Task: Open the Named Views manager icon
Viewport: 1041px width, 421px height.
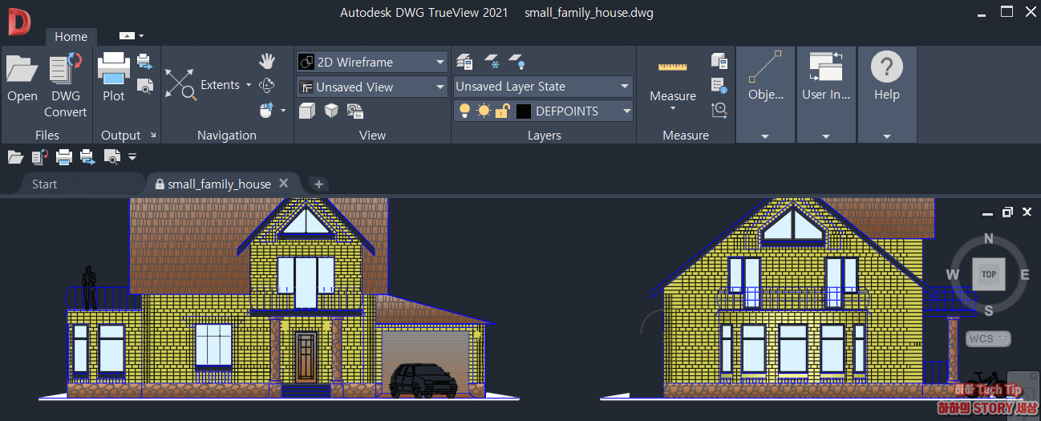Action: (x=356, y=111)
